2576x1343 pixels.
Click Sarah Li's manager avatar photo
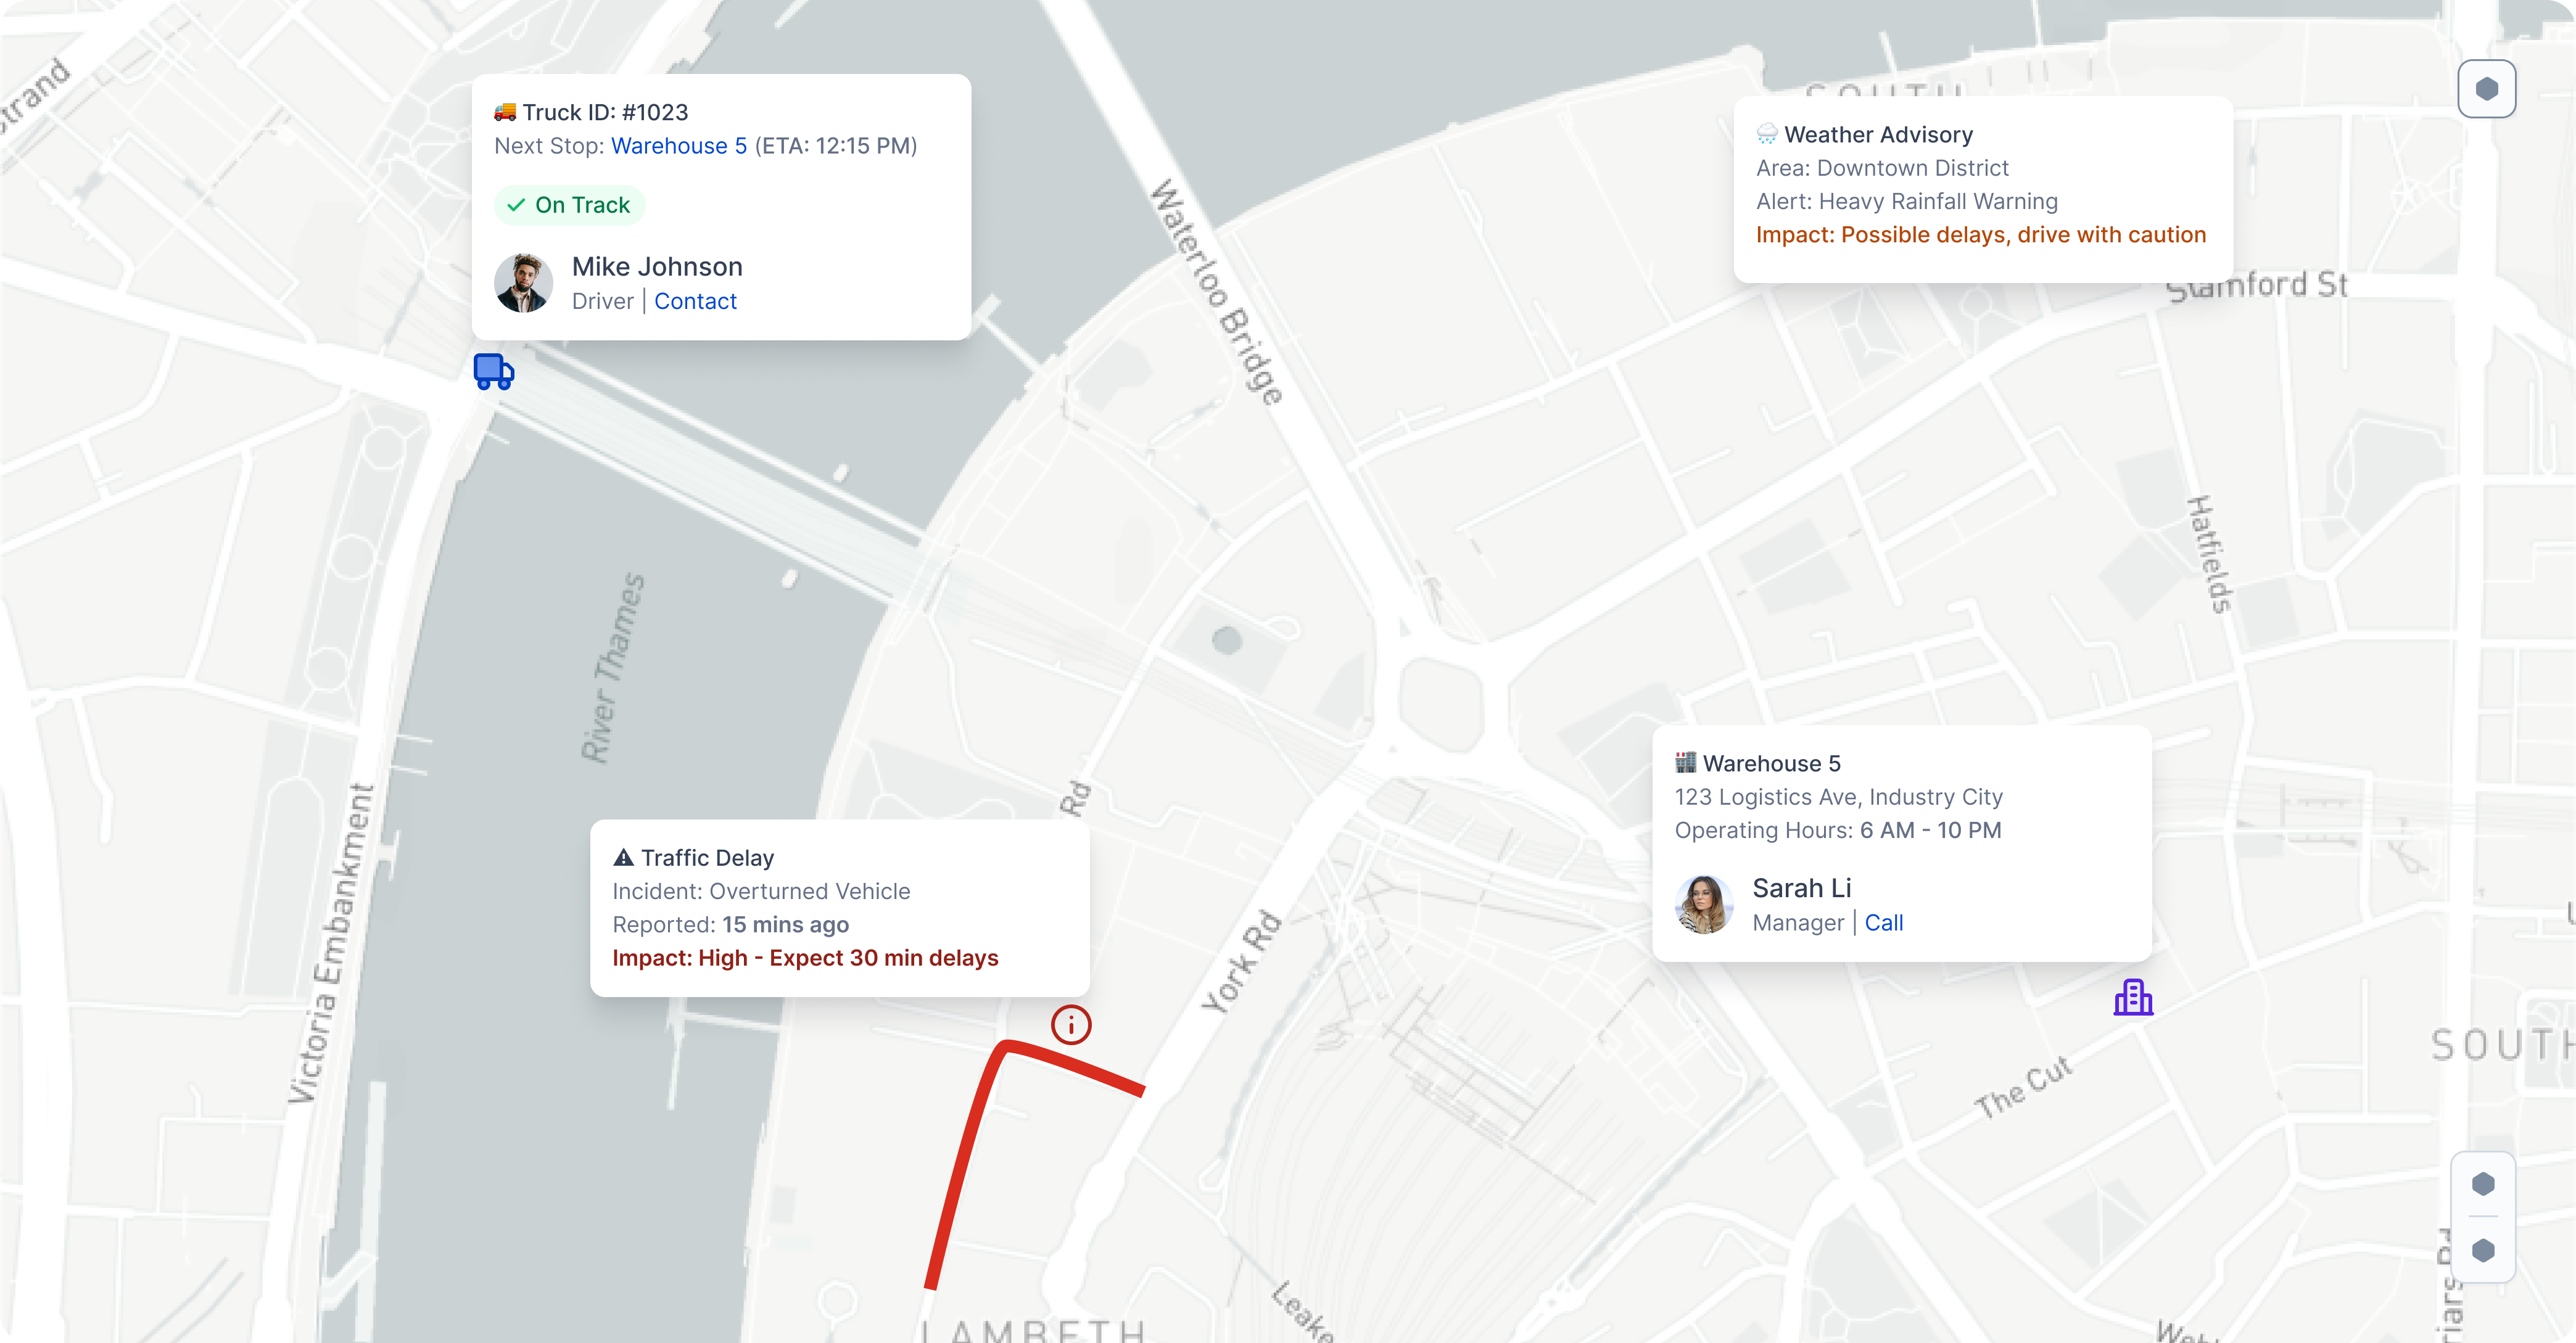[1704, 905]
